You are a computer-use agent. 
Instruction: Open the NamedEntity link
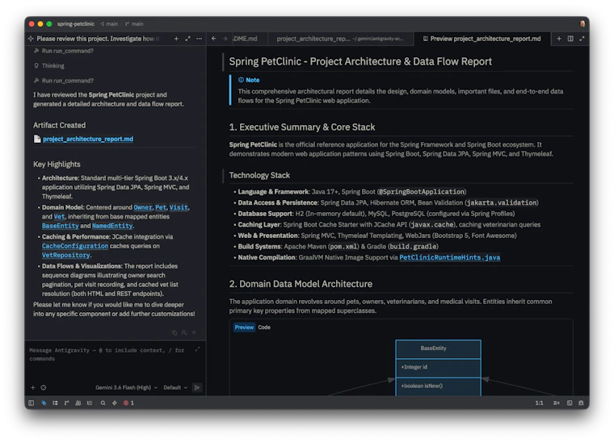112,226
